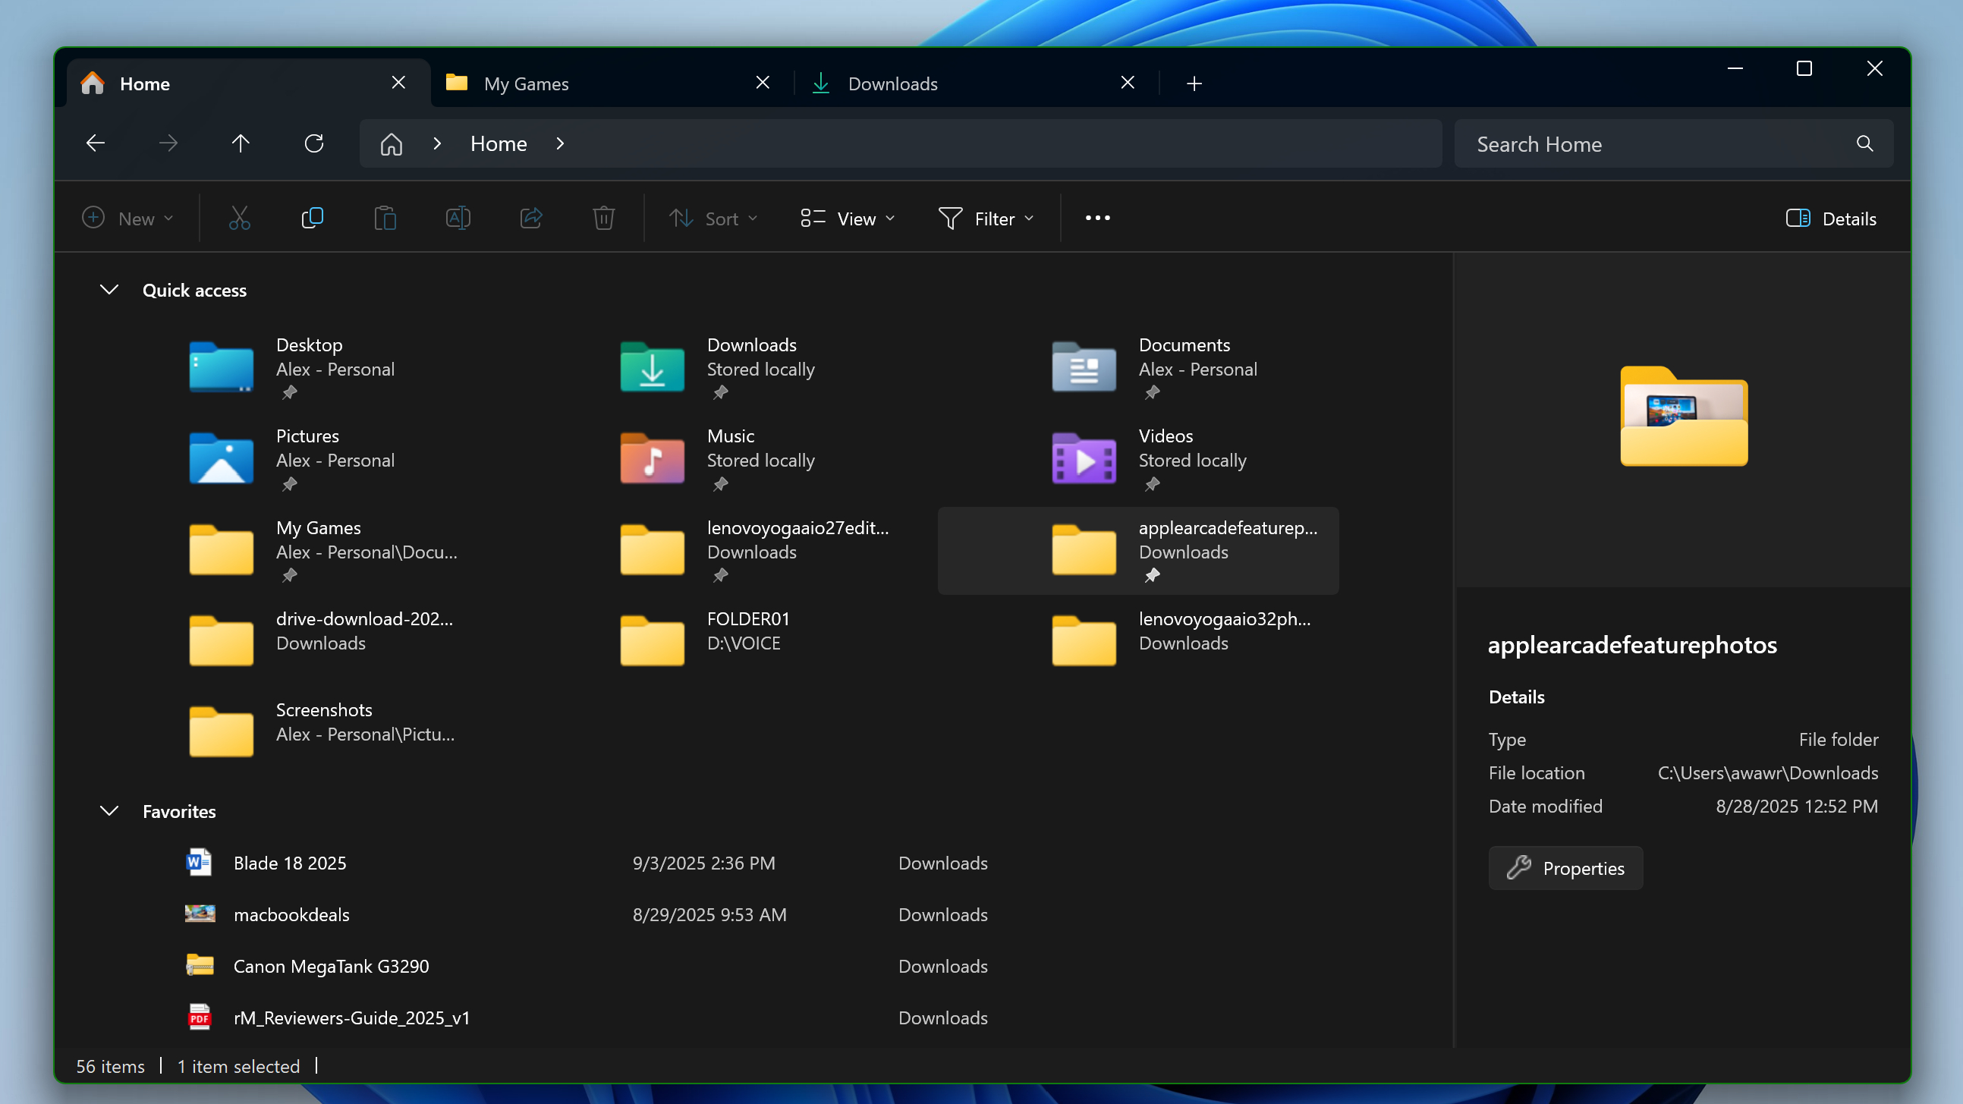Toggle the Details pane button
Screen dimensions: 1963x1104
click(x=1829, y=219)
